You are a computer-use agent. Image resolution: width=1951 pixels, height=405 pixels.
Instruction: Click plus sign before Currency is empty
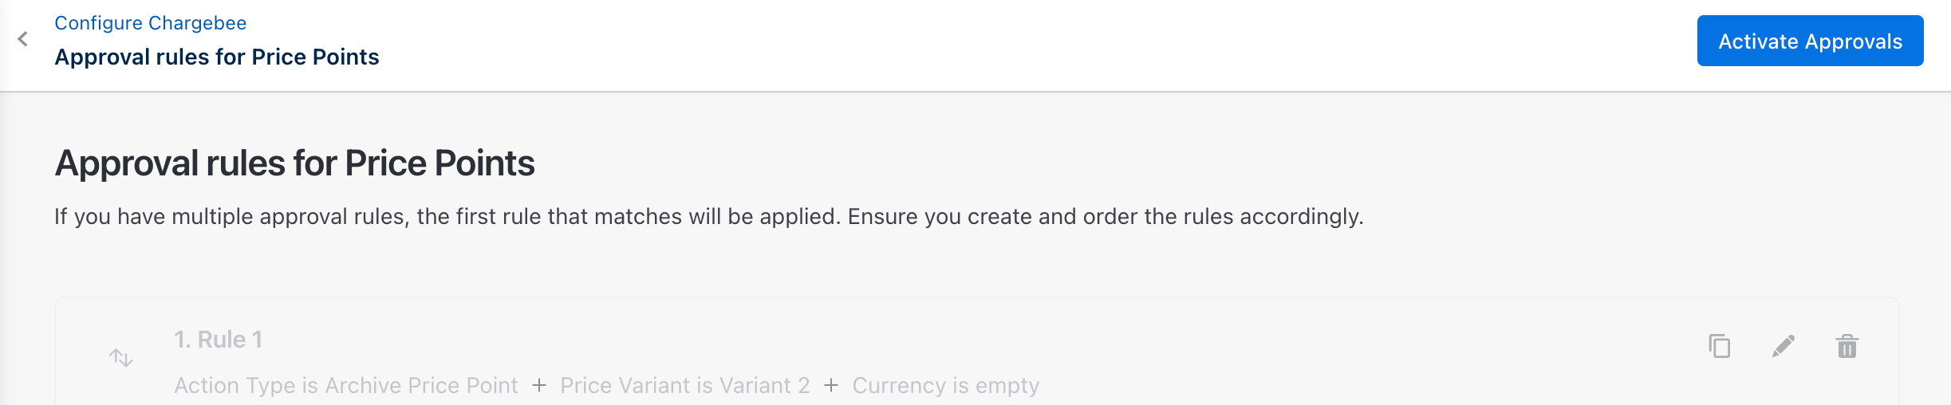(x=831, y=386)
